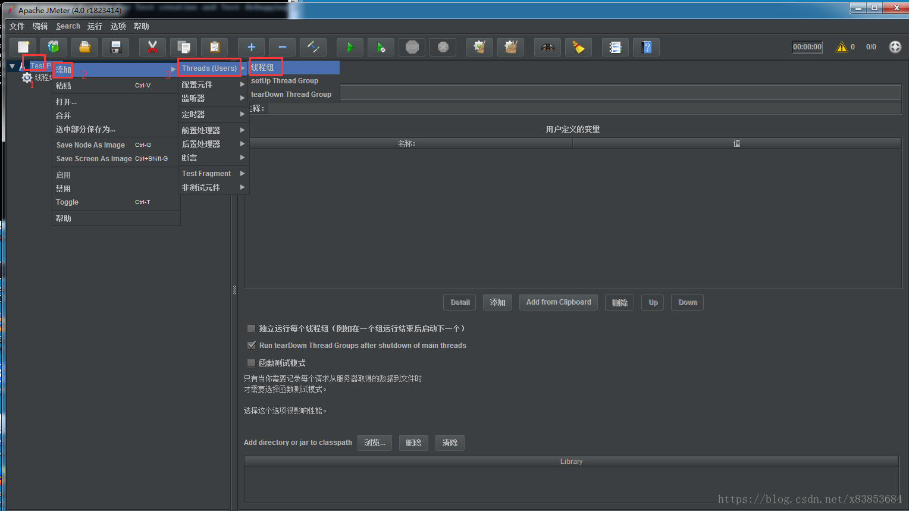Click the Copy icon in toolbar
This screenshot has height=511, width=909.
coord(184,47)
